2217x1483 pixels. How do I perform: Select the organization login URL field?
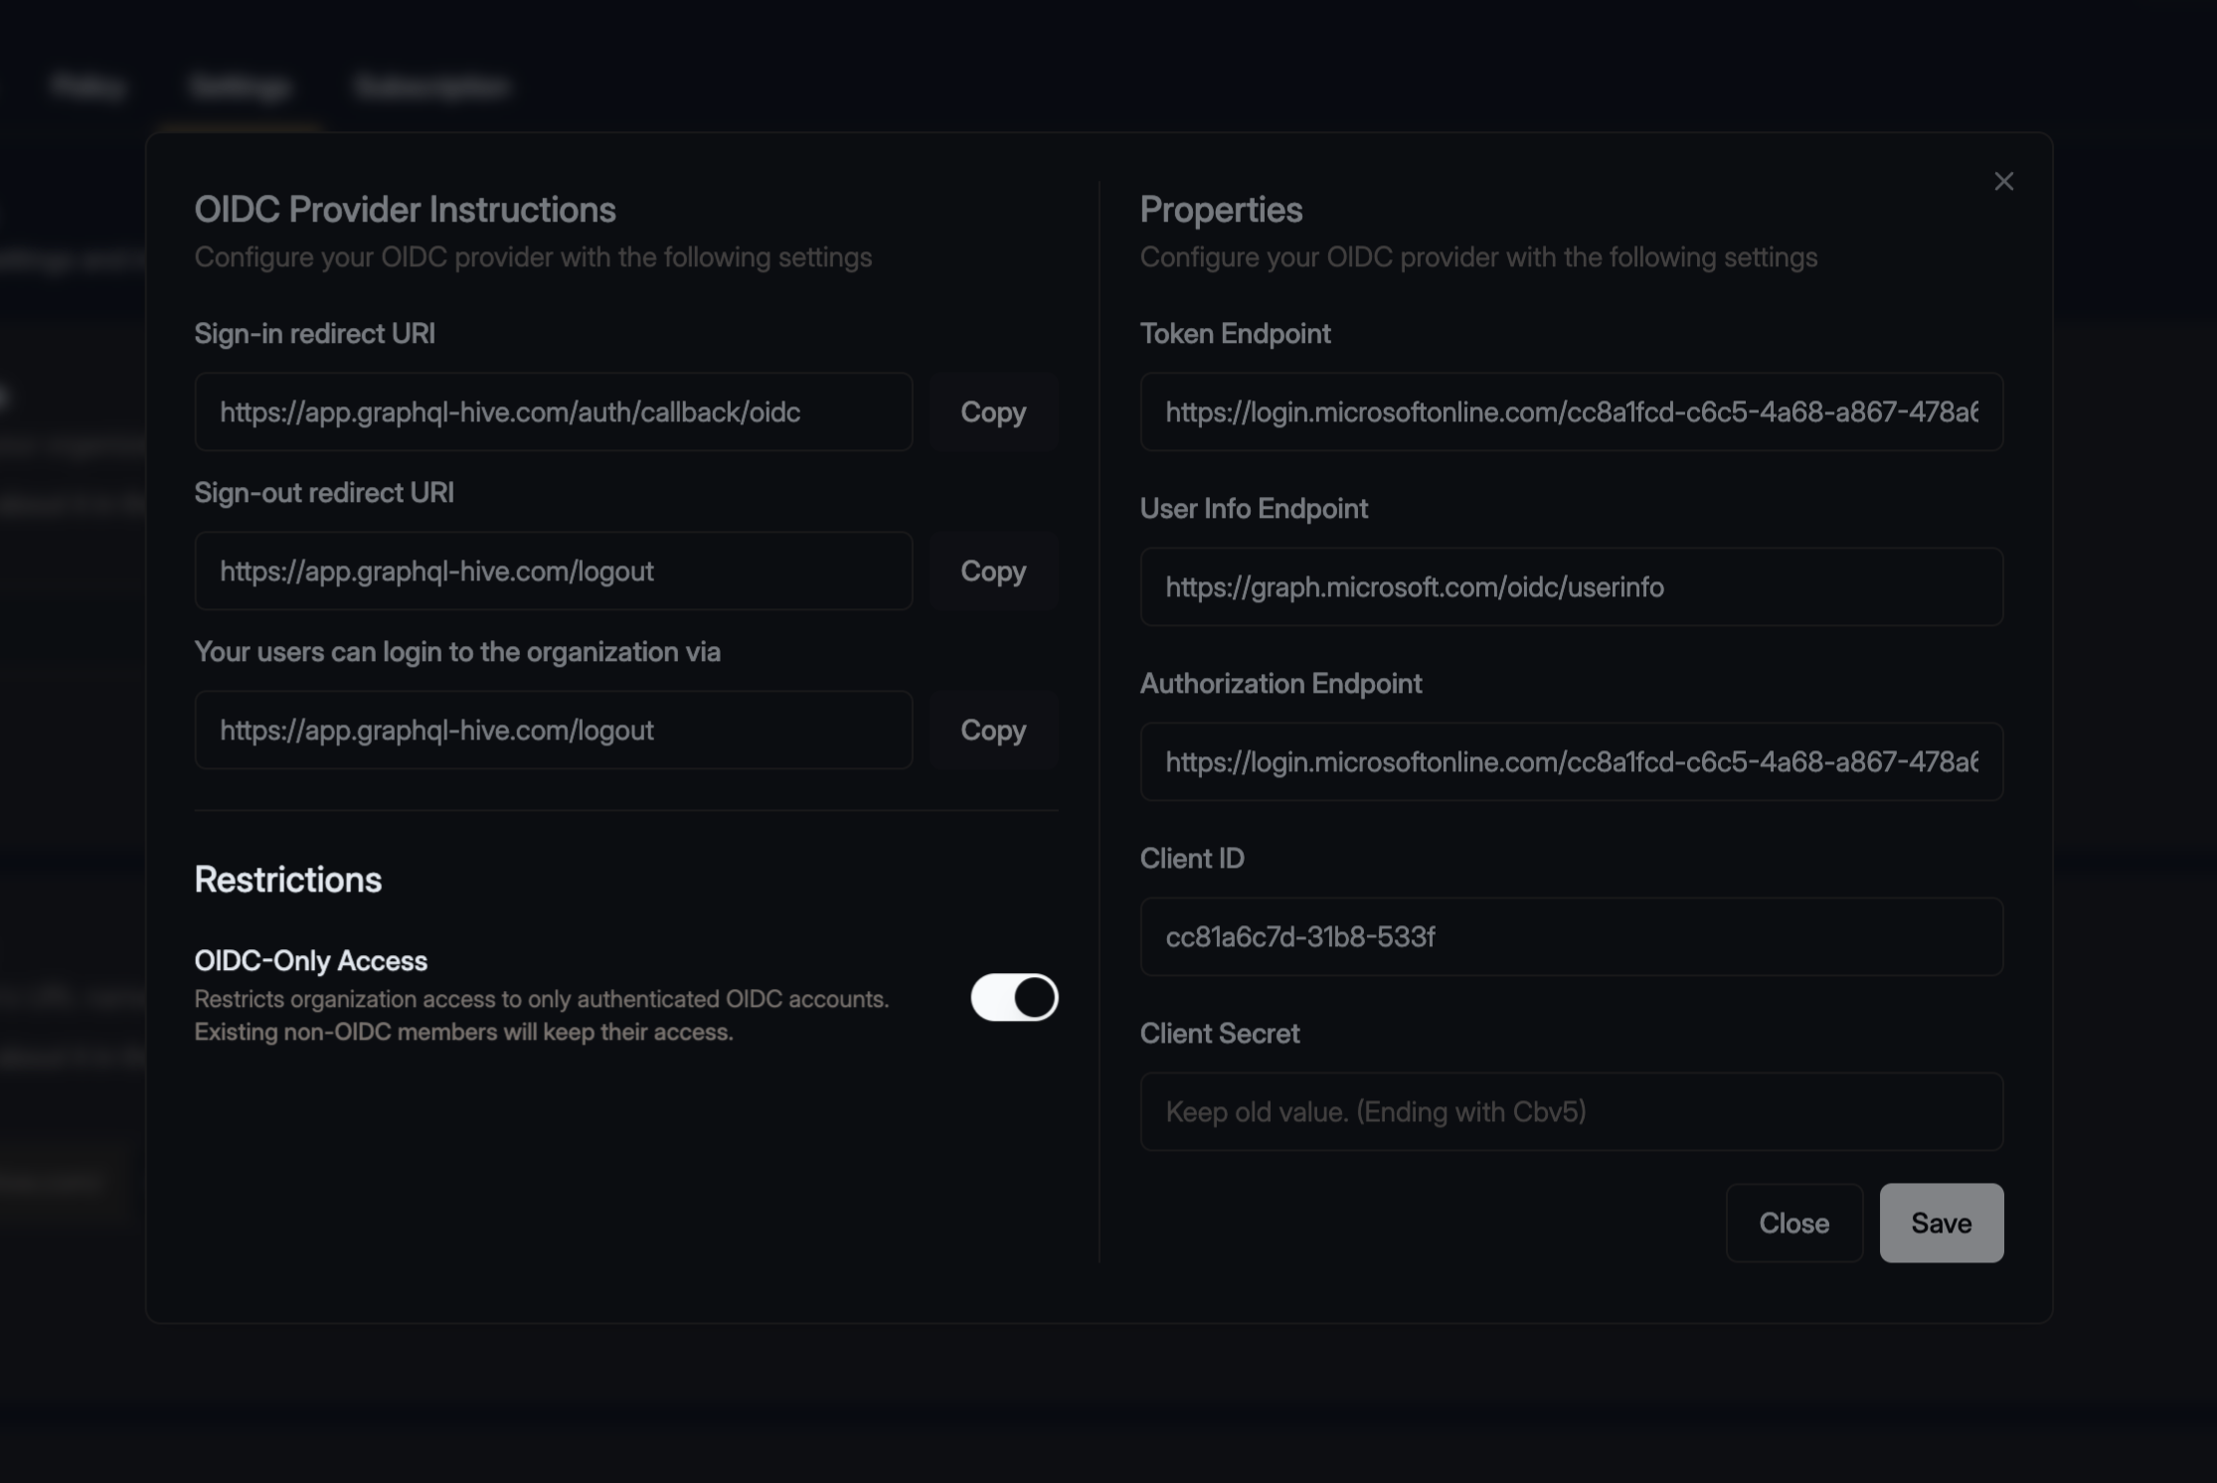coord(554,730)
